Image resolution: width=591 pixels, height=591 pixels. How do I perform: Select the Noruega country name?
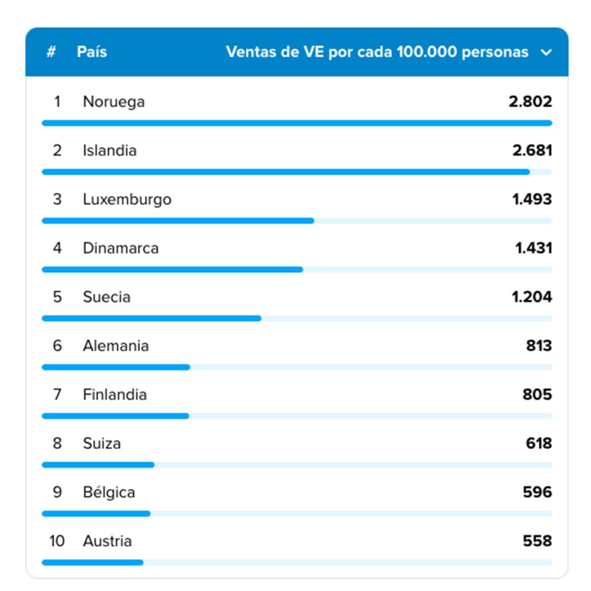(113, 102)
